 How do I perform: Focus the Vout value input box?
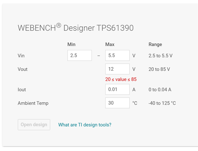click(x=117, y=69)
